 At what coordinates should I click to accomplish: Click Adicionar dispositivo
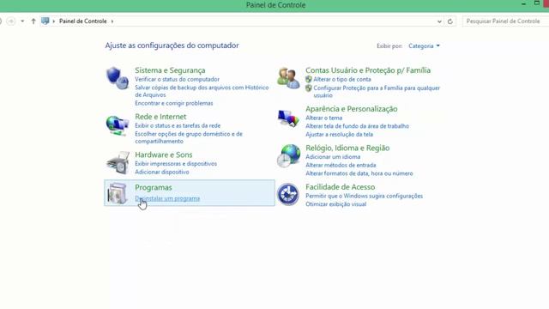[x=162, y=172]
